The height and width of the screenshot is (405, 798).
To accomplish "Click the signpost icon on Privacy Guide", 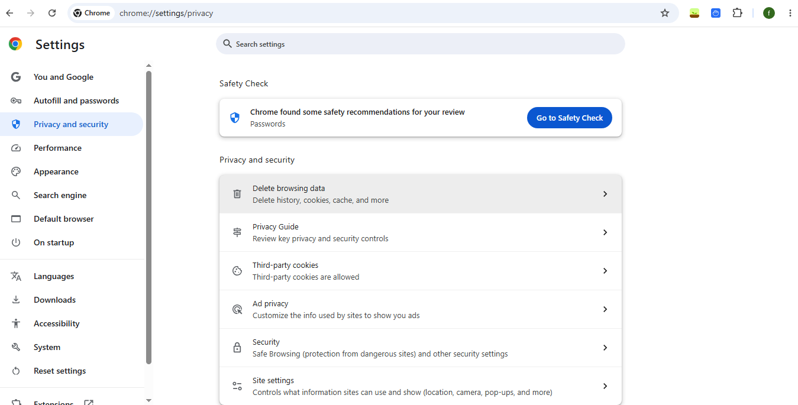I will pos(237,232).
